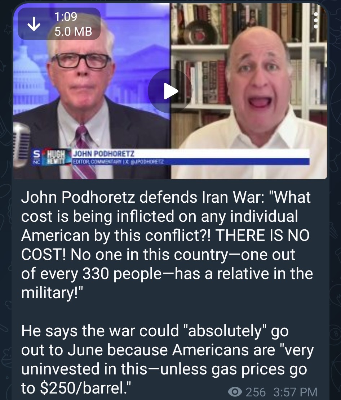Play the video with the center button

[170, 91]
